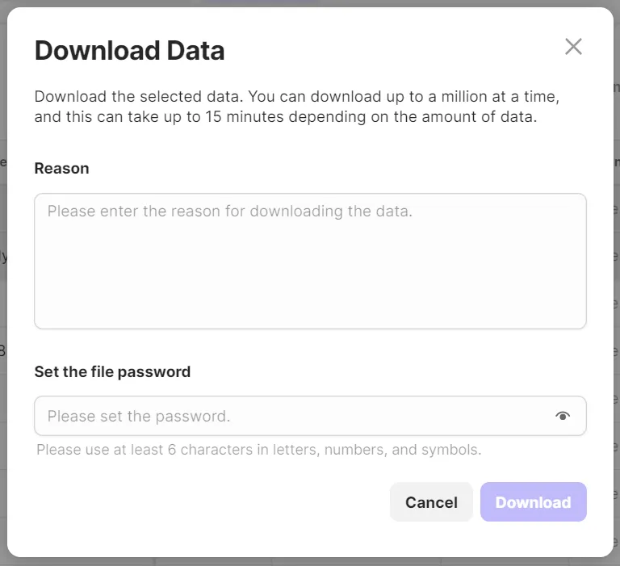Hit the purple Download button
The height and width of the screenshot is (566, 620).
(x=533, y=502)
